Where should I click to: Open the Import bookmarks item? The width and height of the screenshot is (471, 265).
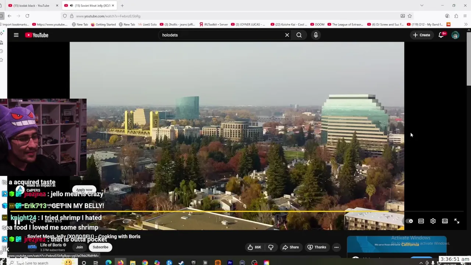pos(14,24)
